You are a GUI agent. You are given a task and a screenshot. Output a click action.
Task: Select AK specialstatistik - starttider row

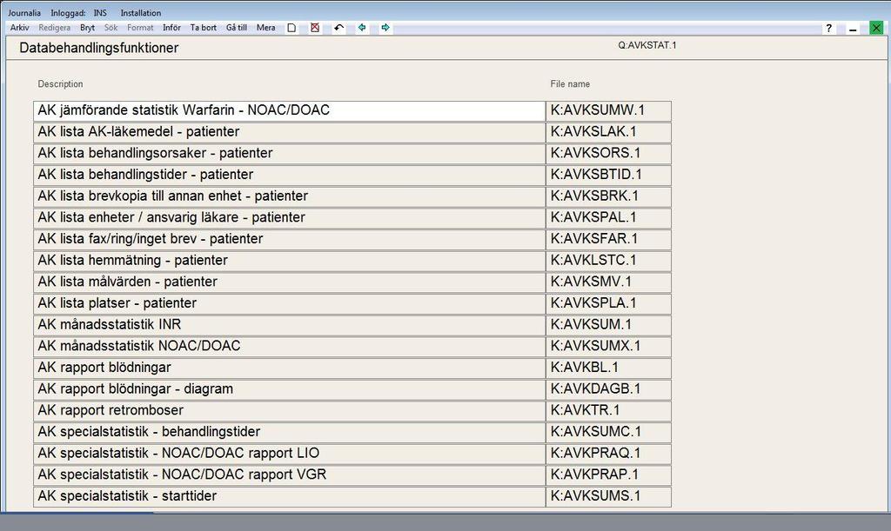tap(289, 496)
